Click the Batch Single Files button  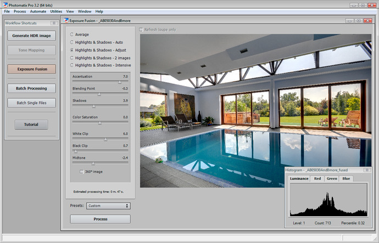click(x=31, y=103)
